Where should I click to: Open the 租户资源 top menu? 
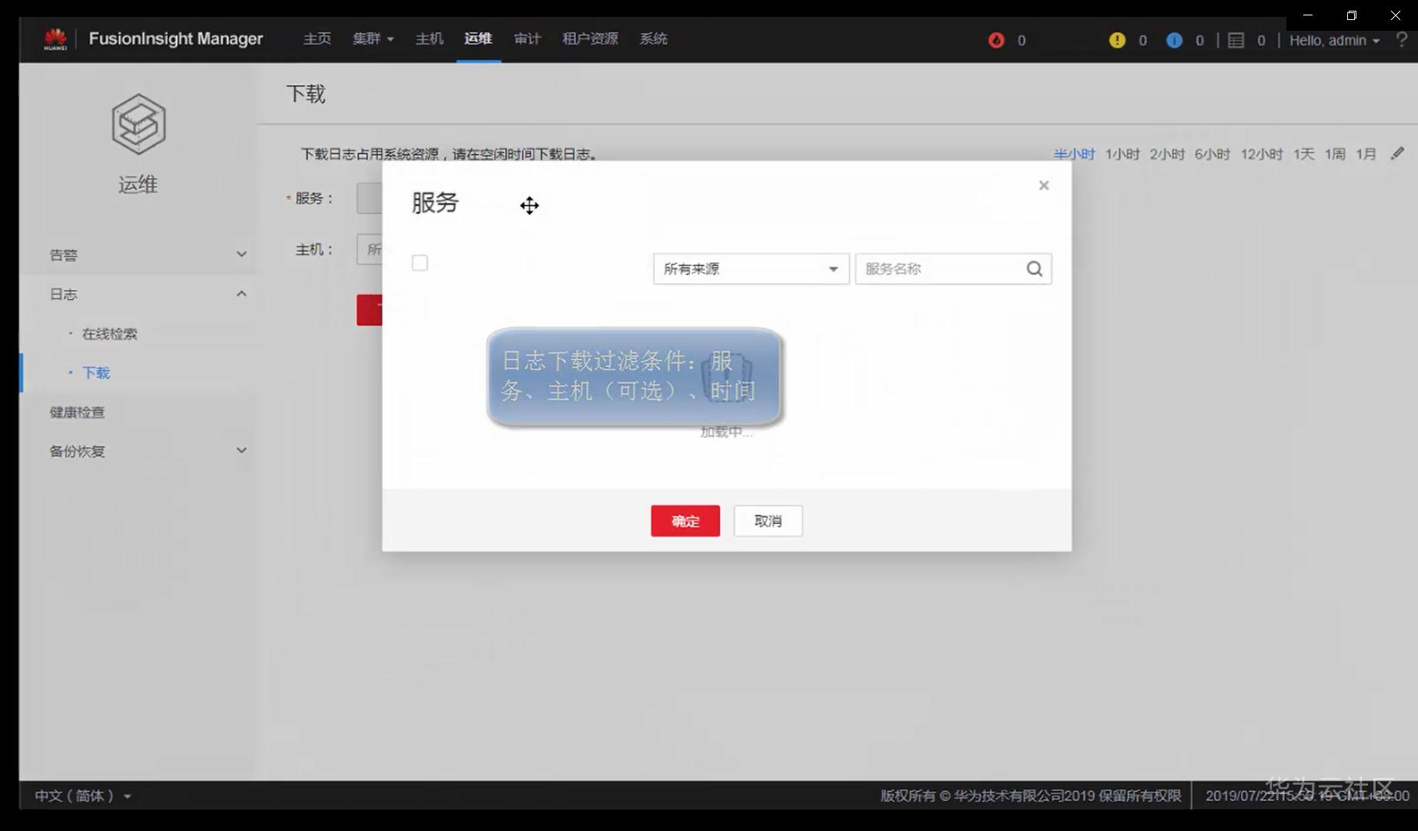(x=590, y=39)
